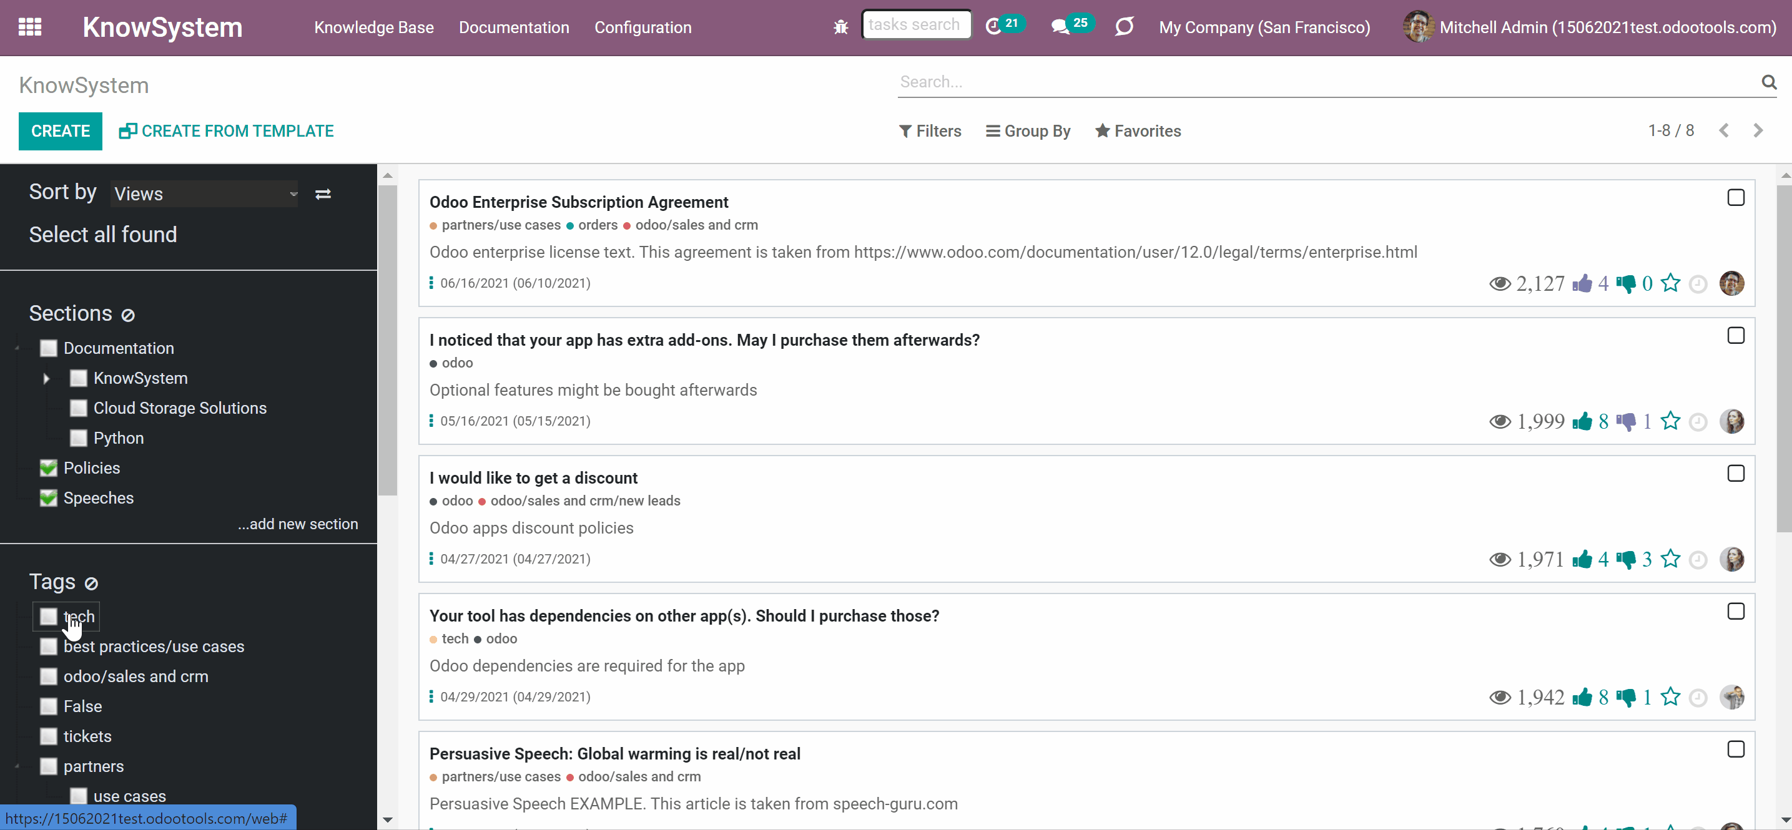Open activity clock on the Odoo Enterprise Subscription Agreement article
This screenshot has width=1792, height=830.
[1698, 283]
